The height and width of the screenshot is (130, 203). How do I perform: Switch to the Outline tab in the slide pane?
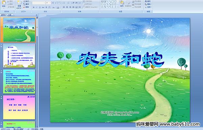coord(9,15)
